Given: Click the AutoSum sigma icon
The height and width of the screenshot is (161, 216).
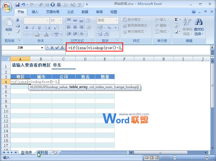Looking at the screenshot, I should [176, 19].
